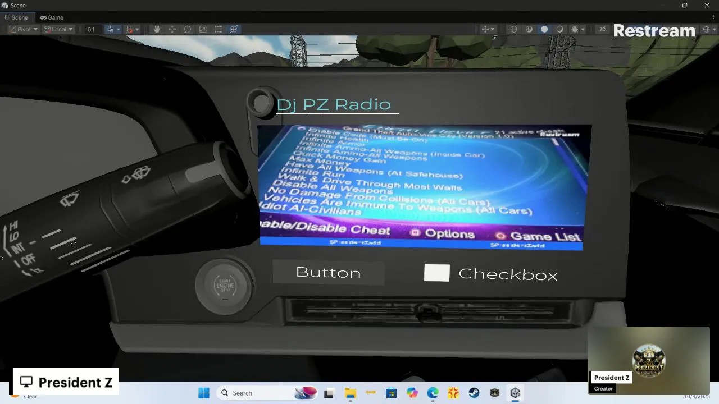Viewport: 719px width, 404px height.
Task: Open the gizmos dropdown arrow
Action: [x=715, y=29]
